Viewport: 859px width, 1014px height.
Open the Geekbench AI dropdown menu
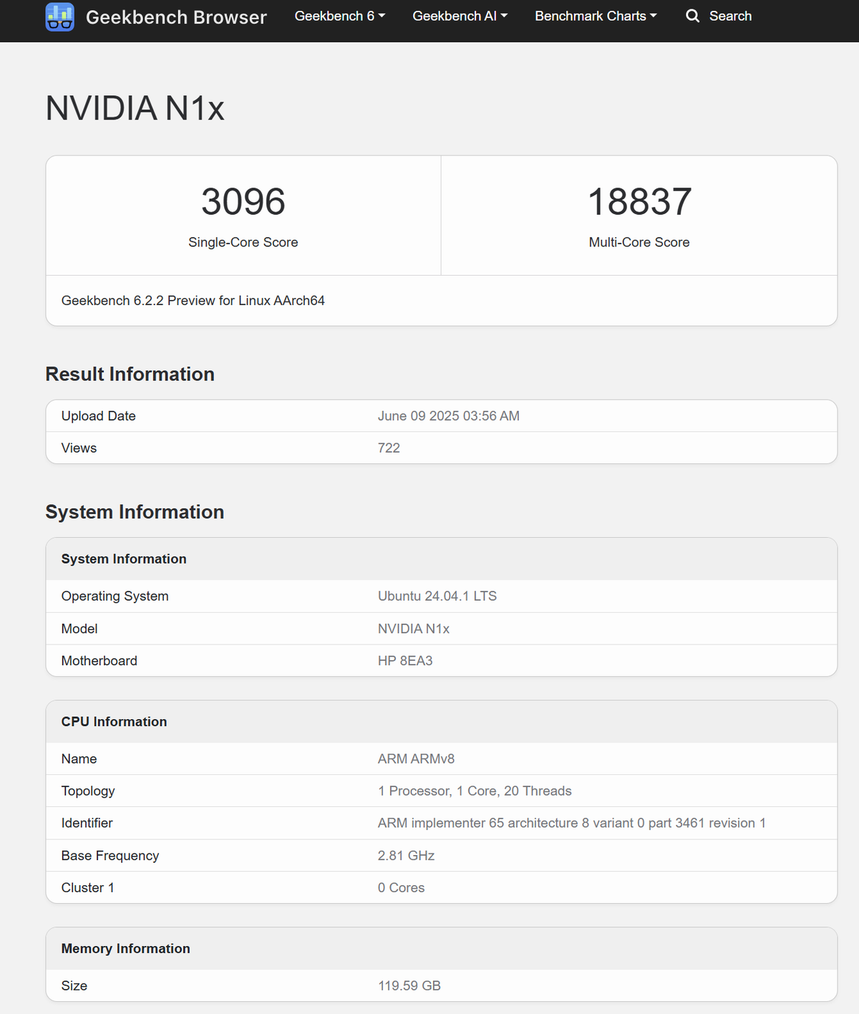point(459,16)
